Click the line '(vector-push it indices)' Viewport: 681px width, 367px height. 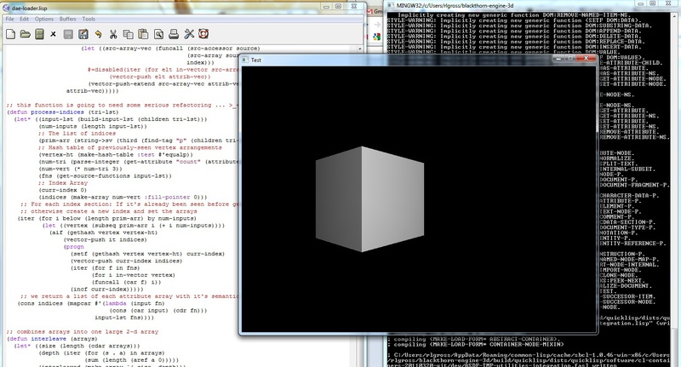coord(105,240)
